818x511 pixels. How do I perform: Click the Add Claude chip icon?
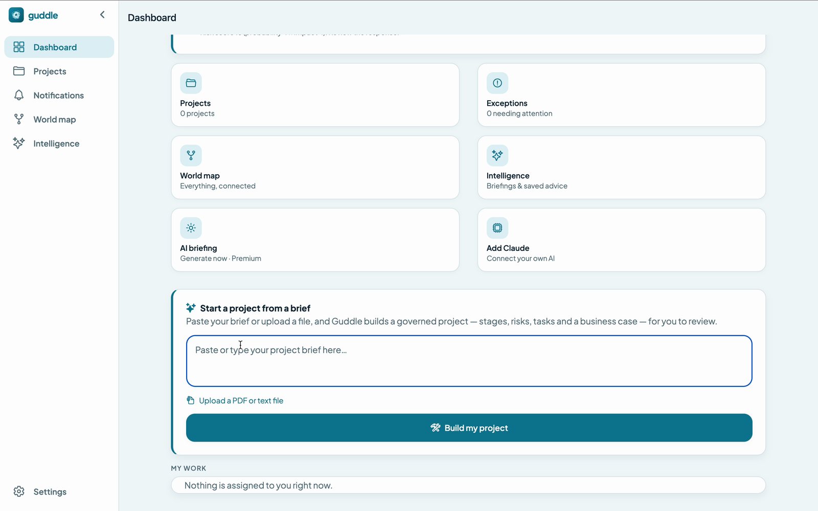(497, 228)
